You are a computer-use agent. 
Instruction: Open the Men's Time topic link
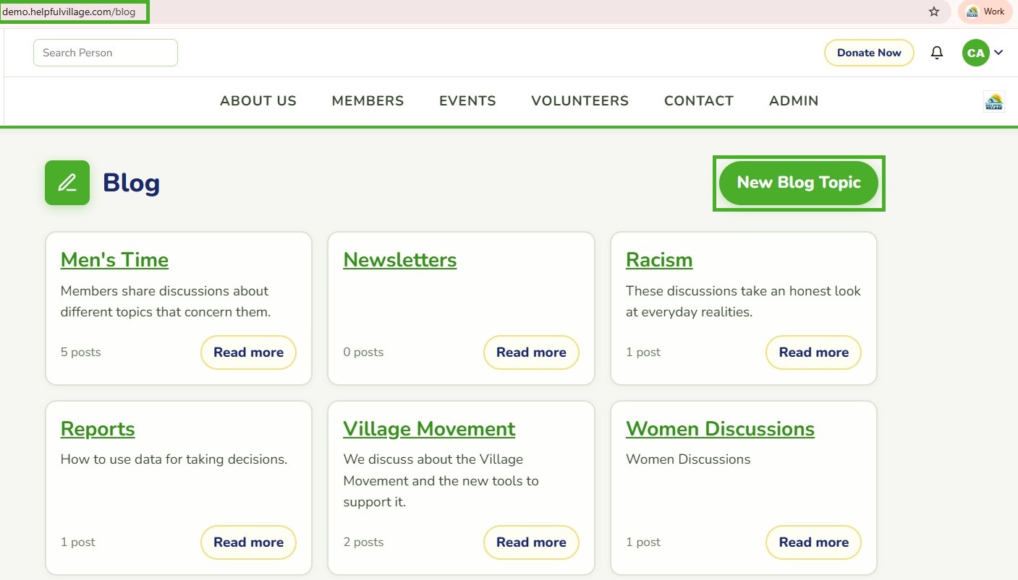[x=114, y=260]
